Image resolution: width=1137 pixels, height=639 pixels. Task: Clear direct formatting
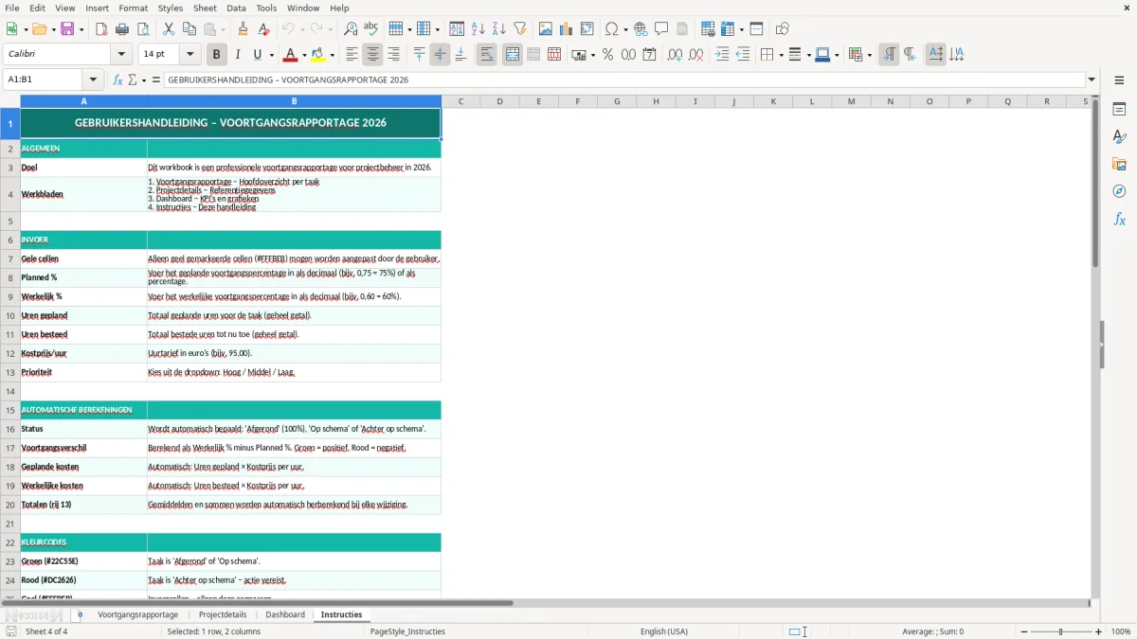pyautogui.click(x=264, y=29)
